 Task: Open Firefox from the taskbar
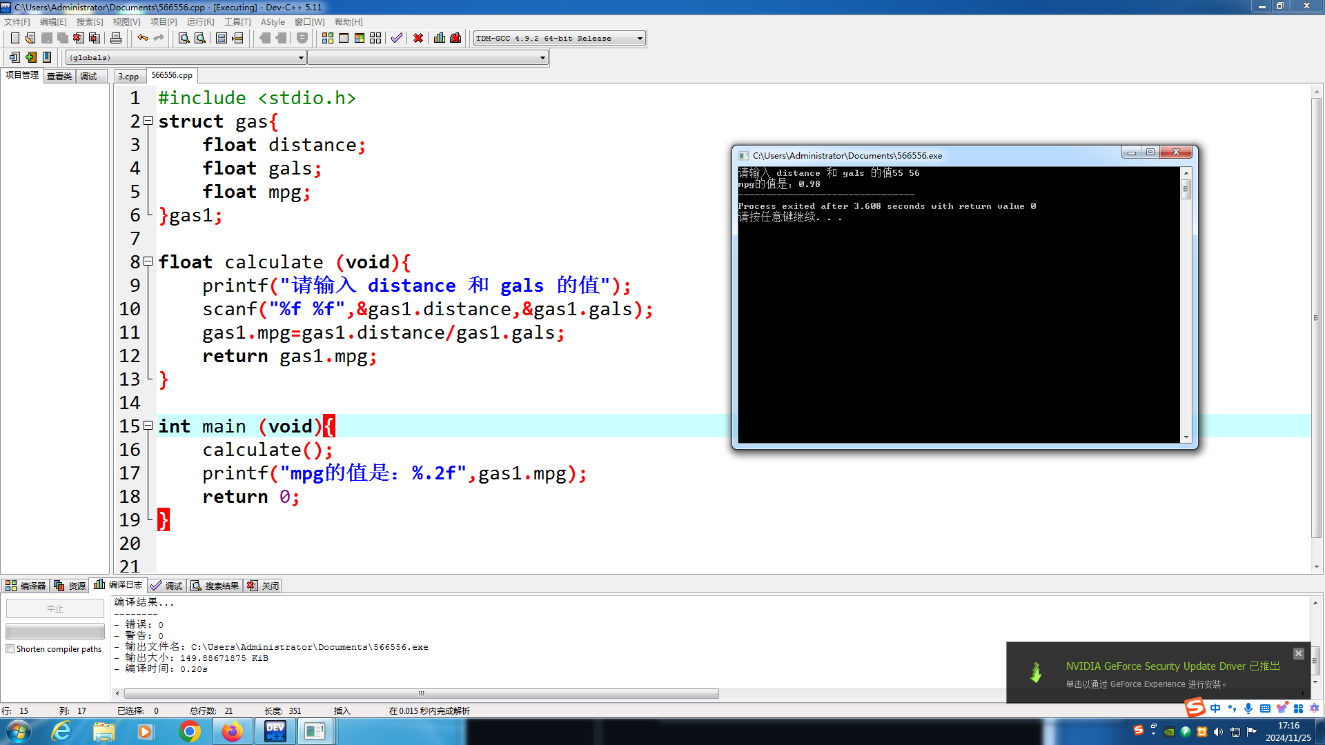pyautogui.click(x=232, y=731)
